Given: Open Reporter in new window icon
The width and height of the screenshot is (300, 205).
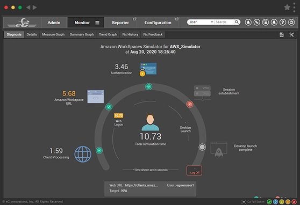Looking at the screenshot, I should pos(134,19).
